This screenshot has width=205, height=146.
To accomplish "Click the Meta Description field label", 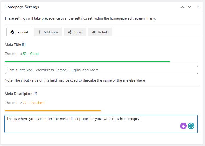I will [19, 94].
